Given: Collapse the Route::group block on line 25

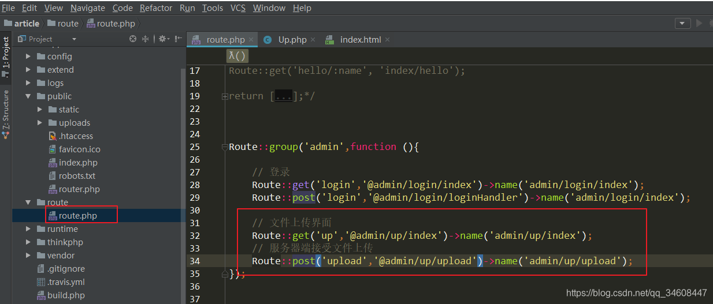Looking at the screenshot, I should (225, 147).
